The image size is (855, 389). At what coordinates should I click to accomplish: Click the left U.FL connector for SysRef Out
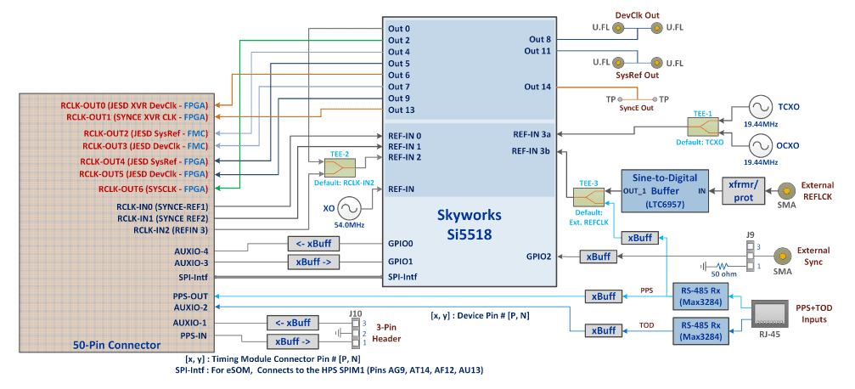618,62
